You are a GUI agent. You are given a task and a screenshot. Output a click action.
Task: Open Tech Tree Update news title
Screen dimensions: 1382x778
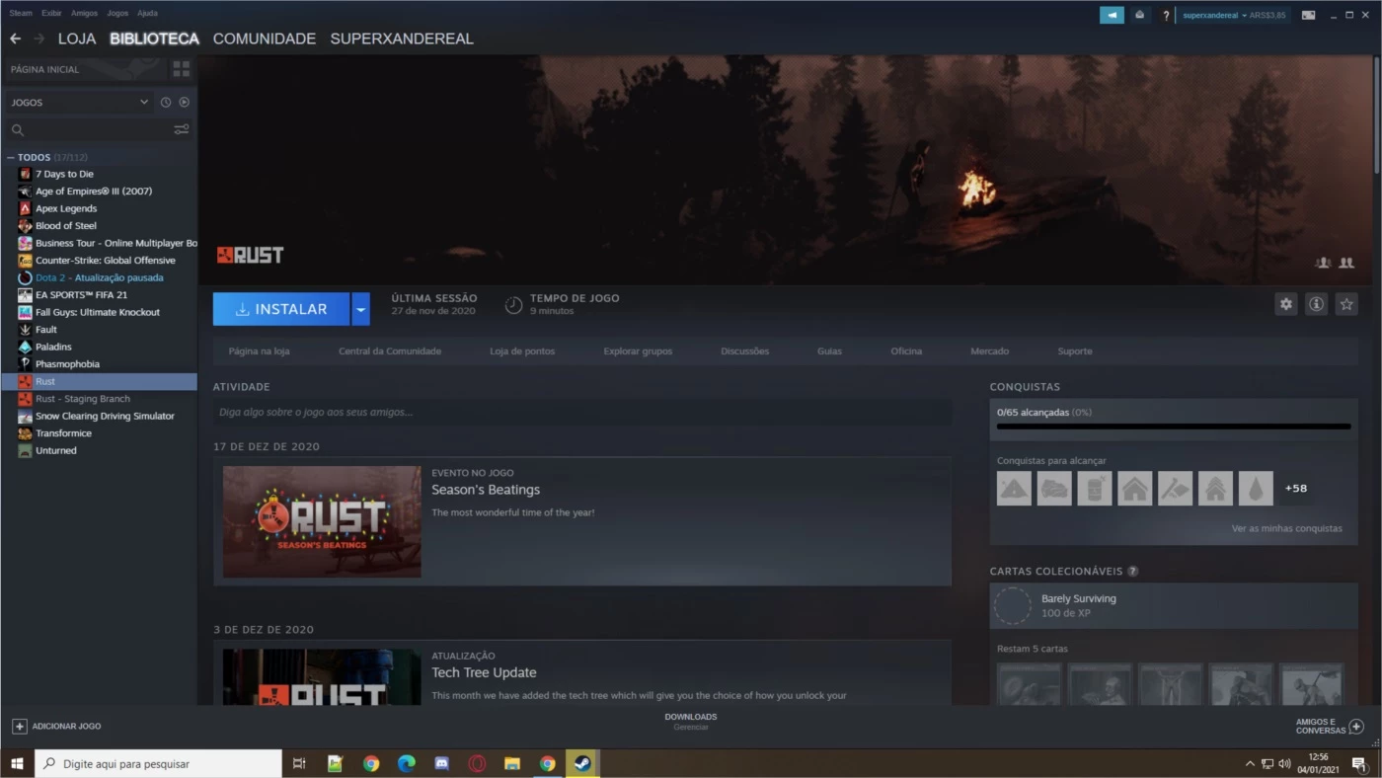pos(484,672)
